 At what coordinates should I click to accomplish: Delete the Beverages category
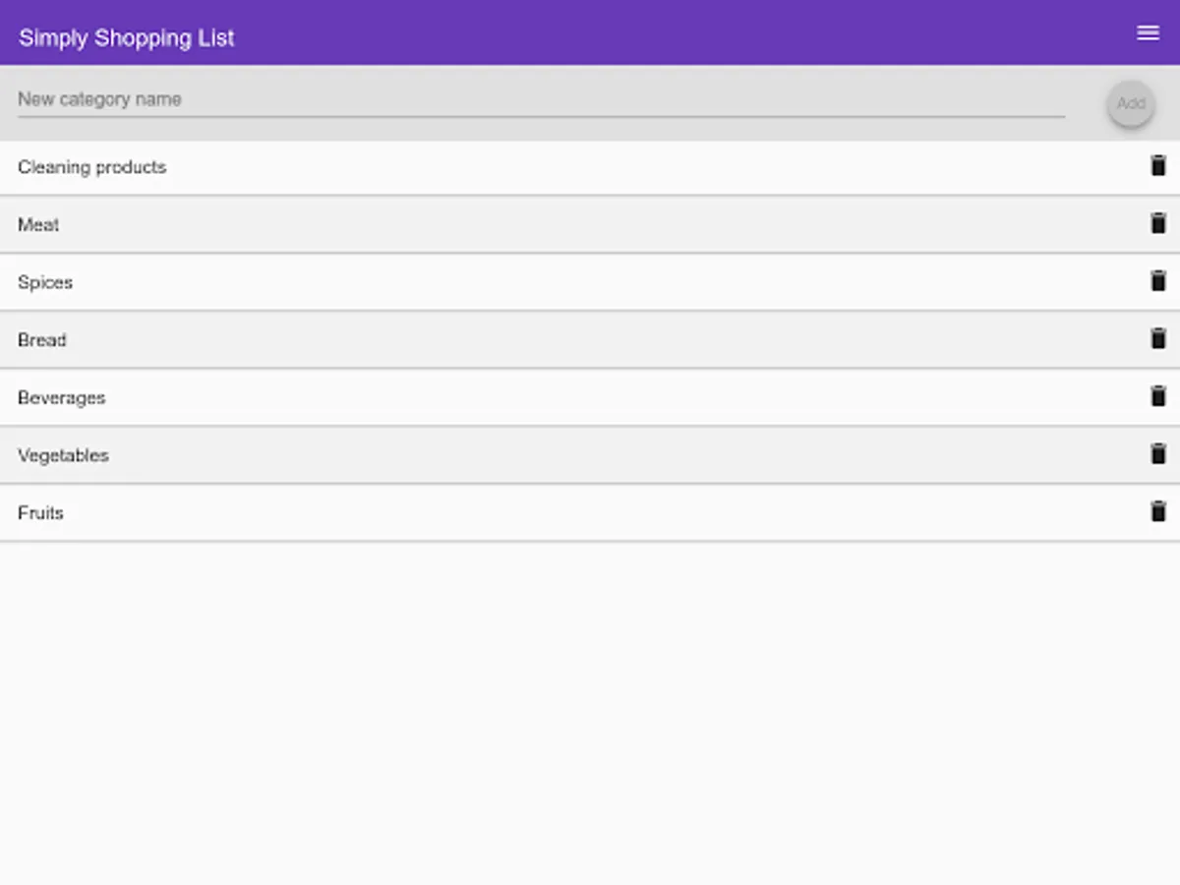1158,396
